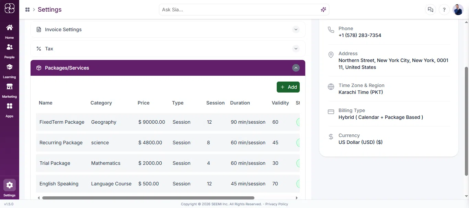
Task: Open the chat messages icon
Action: click(430, 10)
